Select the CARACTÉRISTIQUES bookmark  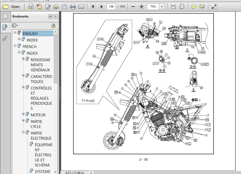coord(41,79)
